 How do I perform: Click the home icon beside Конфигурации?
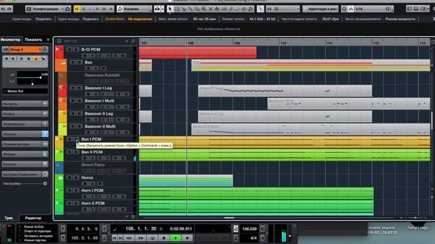67,9
